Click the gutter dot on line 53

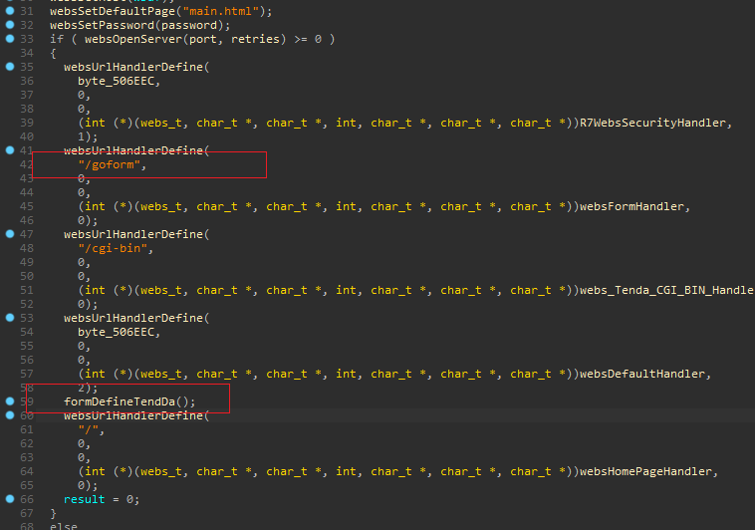[x=10, y=318]
